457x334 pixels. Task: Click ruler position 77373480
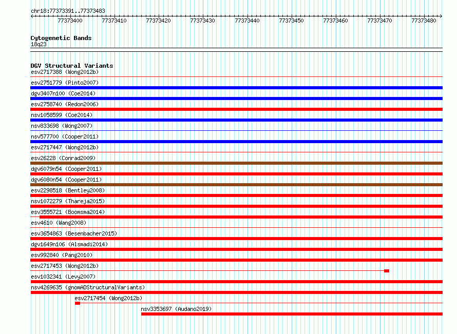[424, 21]
